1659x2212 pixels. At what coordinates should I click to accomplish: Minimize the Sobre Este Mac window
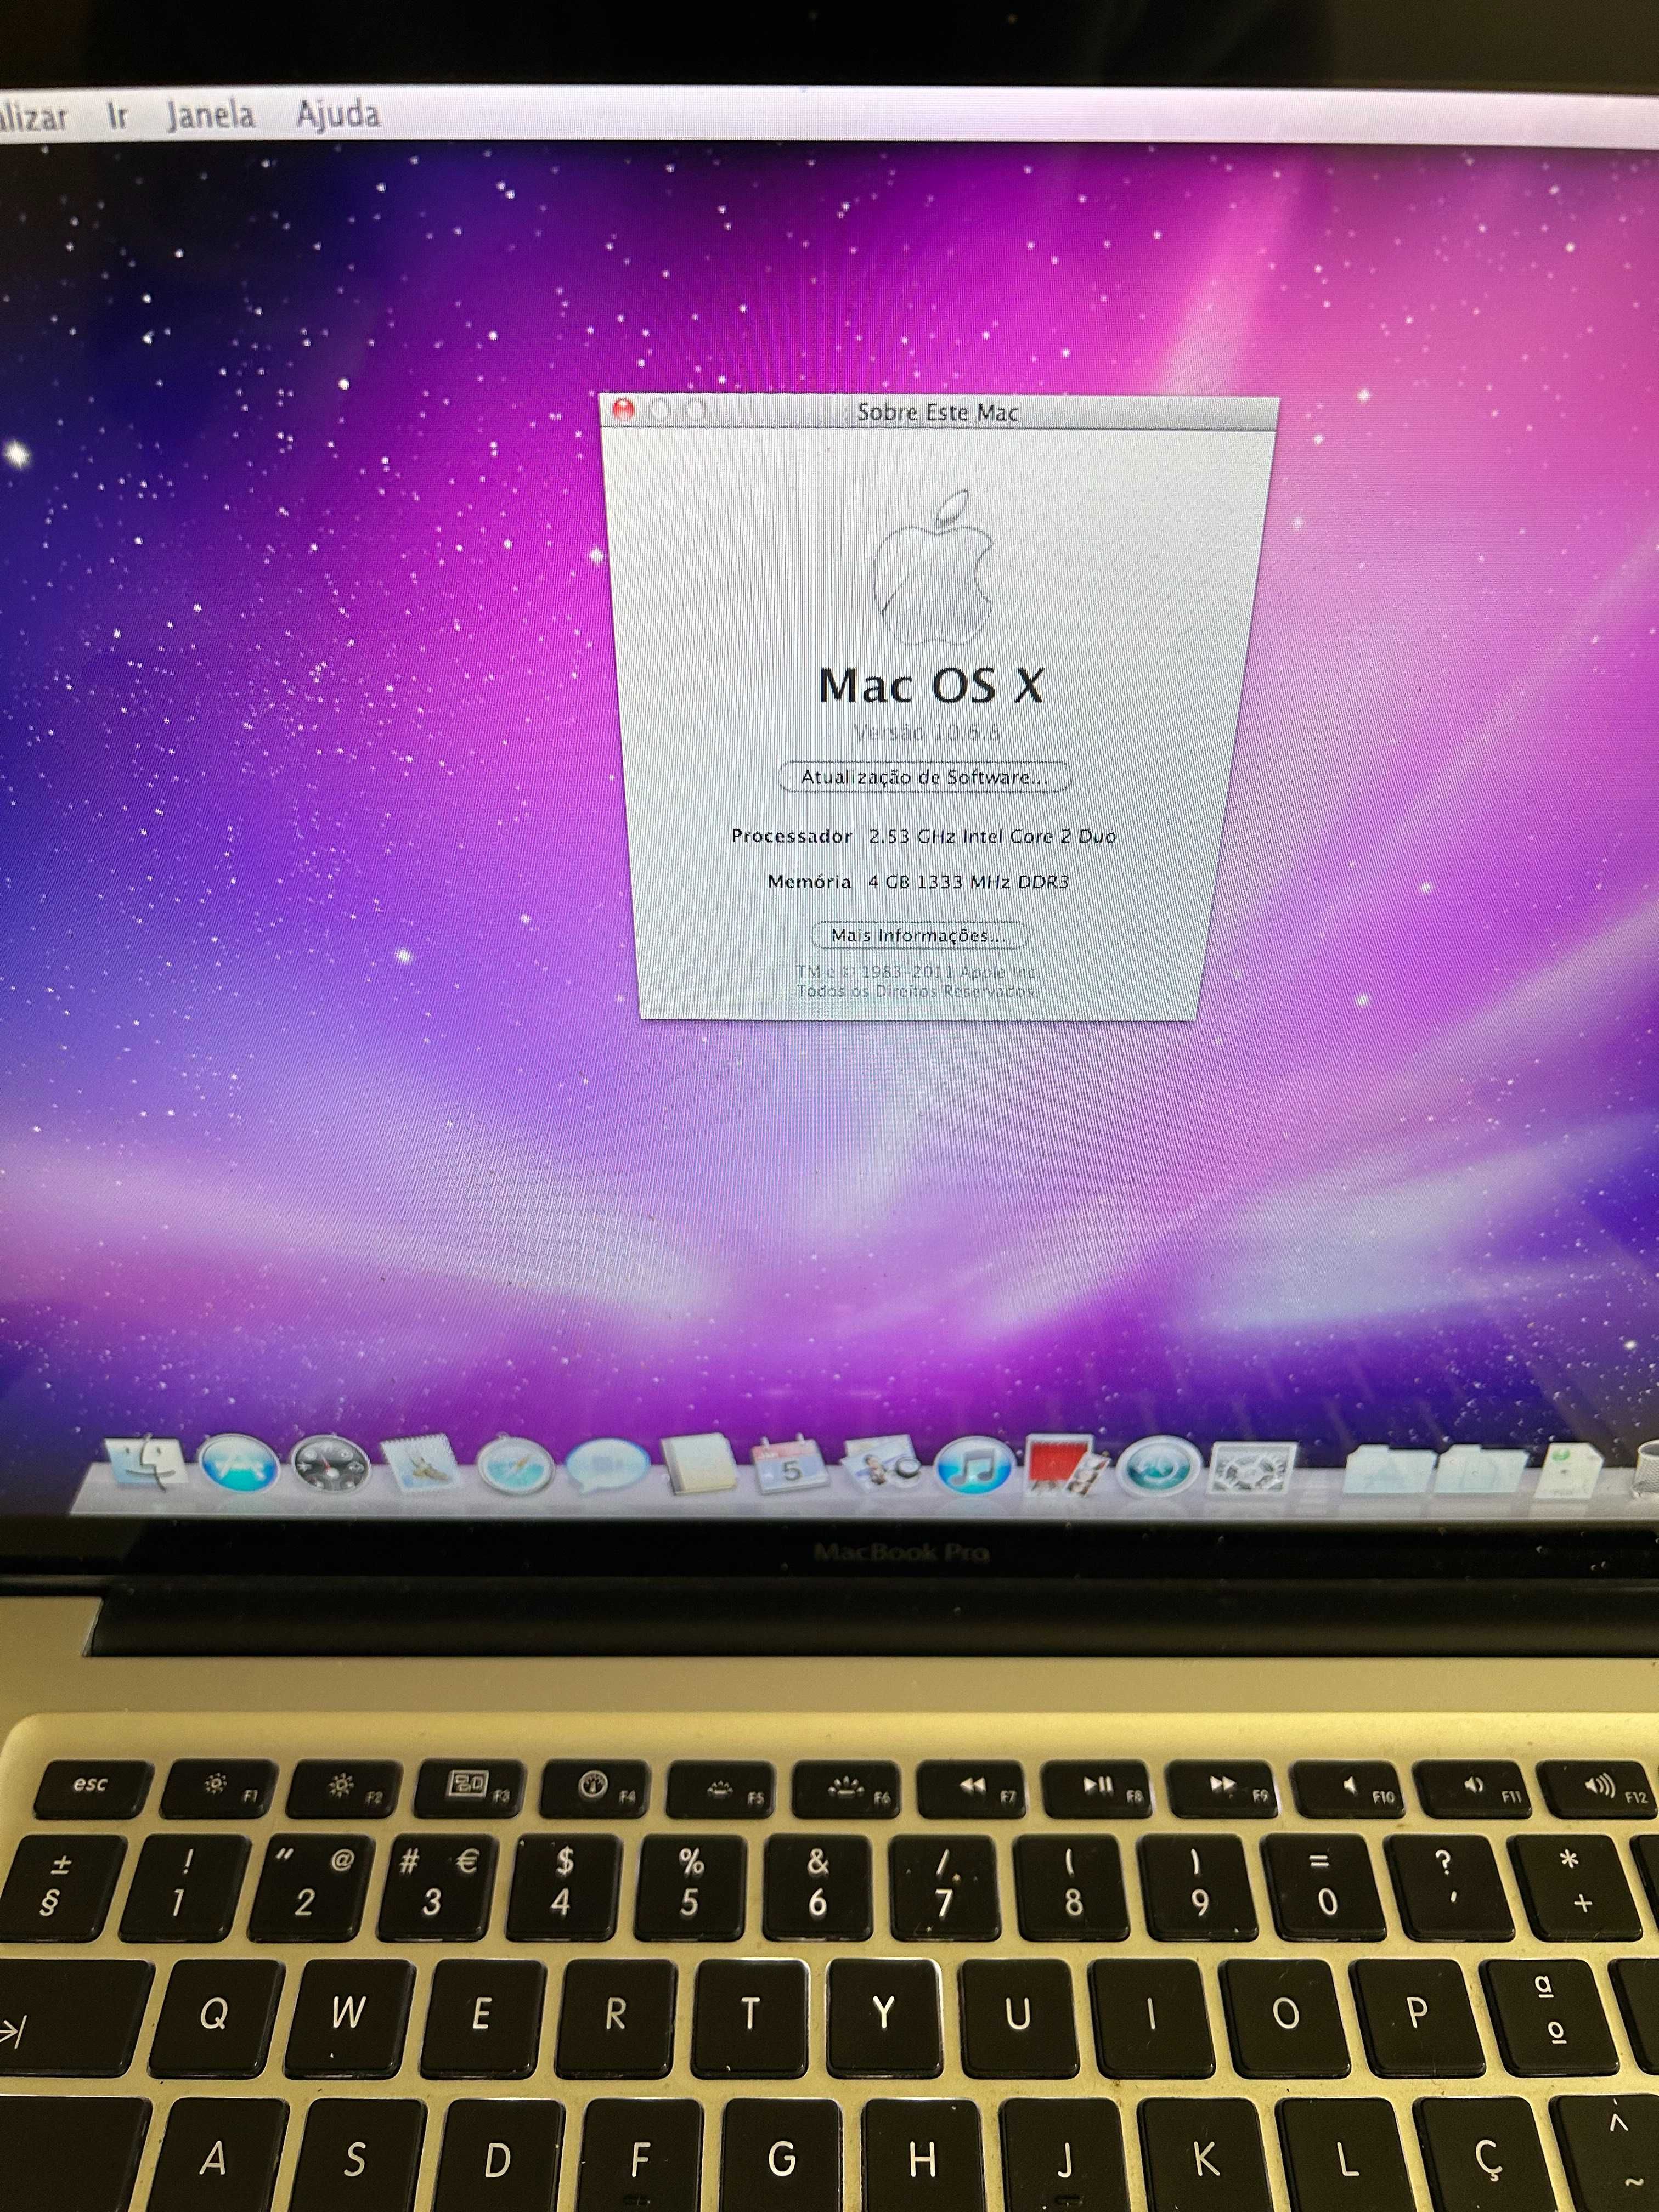659,410
